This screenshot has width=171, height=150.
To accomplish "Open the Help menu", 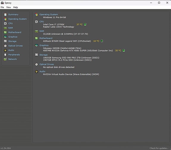I will coord(15,7).
